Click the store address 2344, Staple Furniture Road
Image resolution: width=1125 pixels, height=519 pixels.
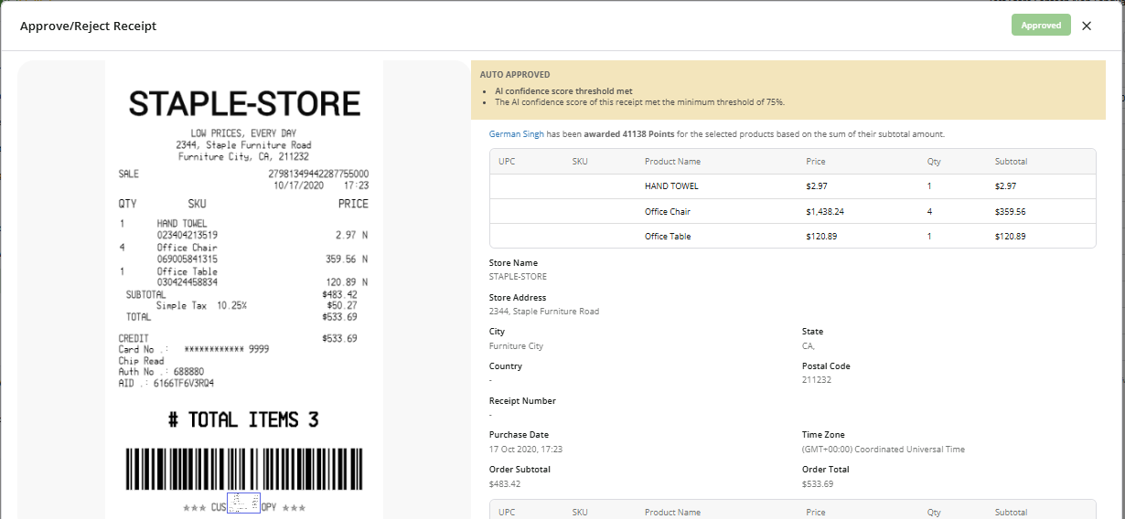(544, 312)
